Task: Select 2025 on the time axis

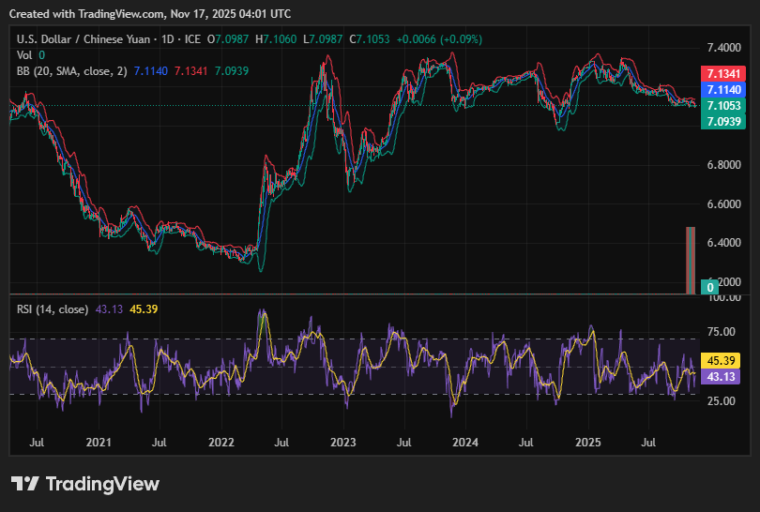Action: click(x=587, y=440)
